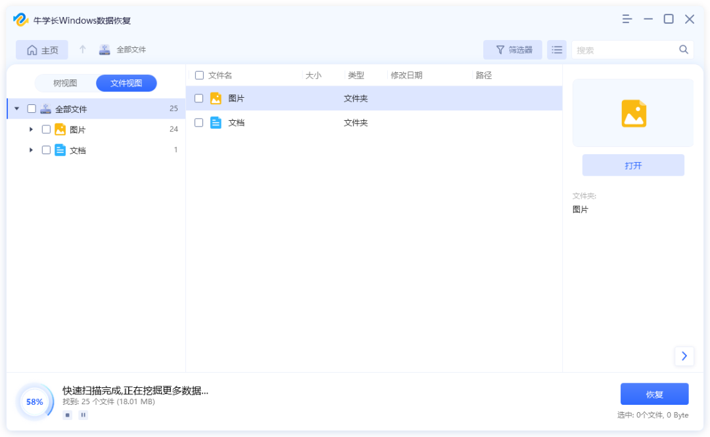This screenshot has width=710, height=437.
Task: Open next preview with the right chevron
Action: coord(684,356)
